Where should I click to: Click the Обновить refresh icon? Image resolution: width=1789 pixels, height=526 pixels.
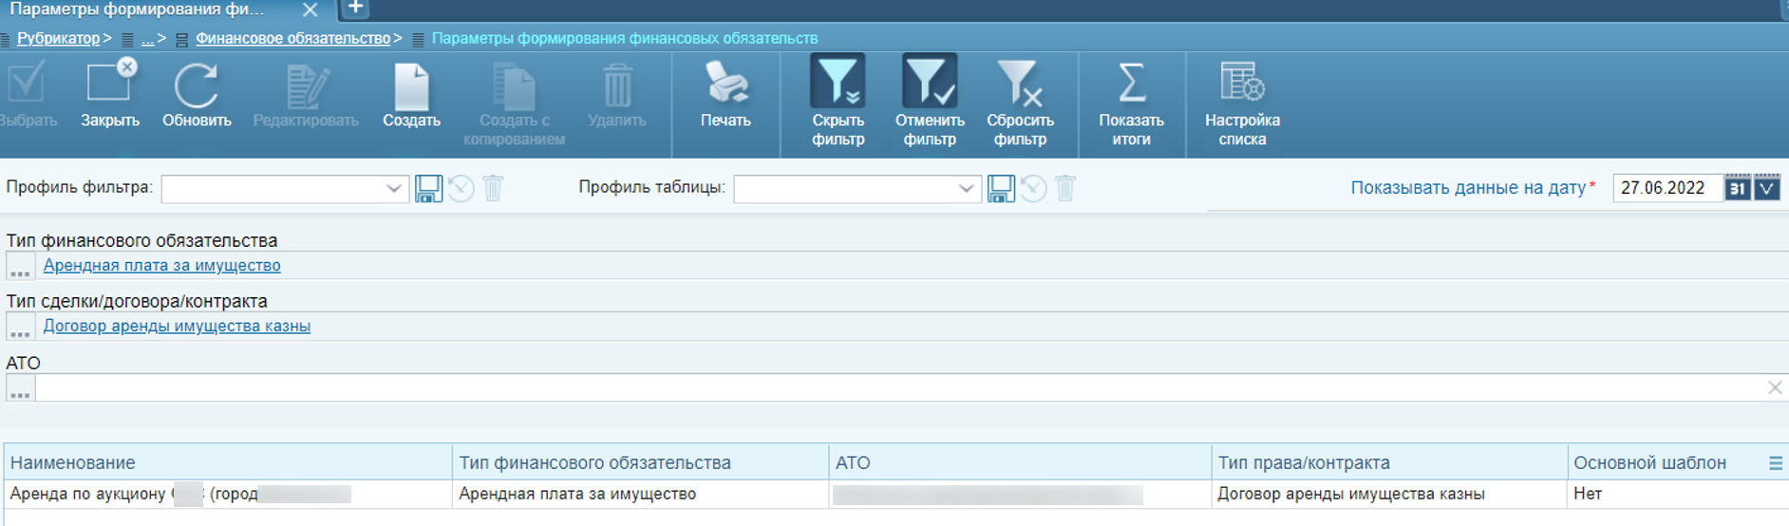[x=197, y=87]
